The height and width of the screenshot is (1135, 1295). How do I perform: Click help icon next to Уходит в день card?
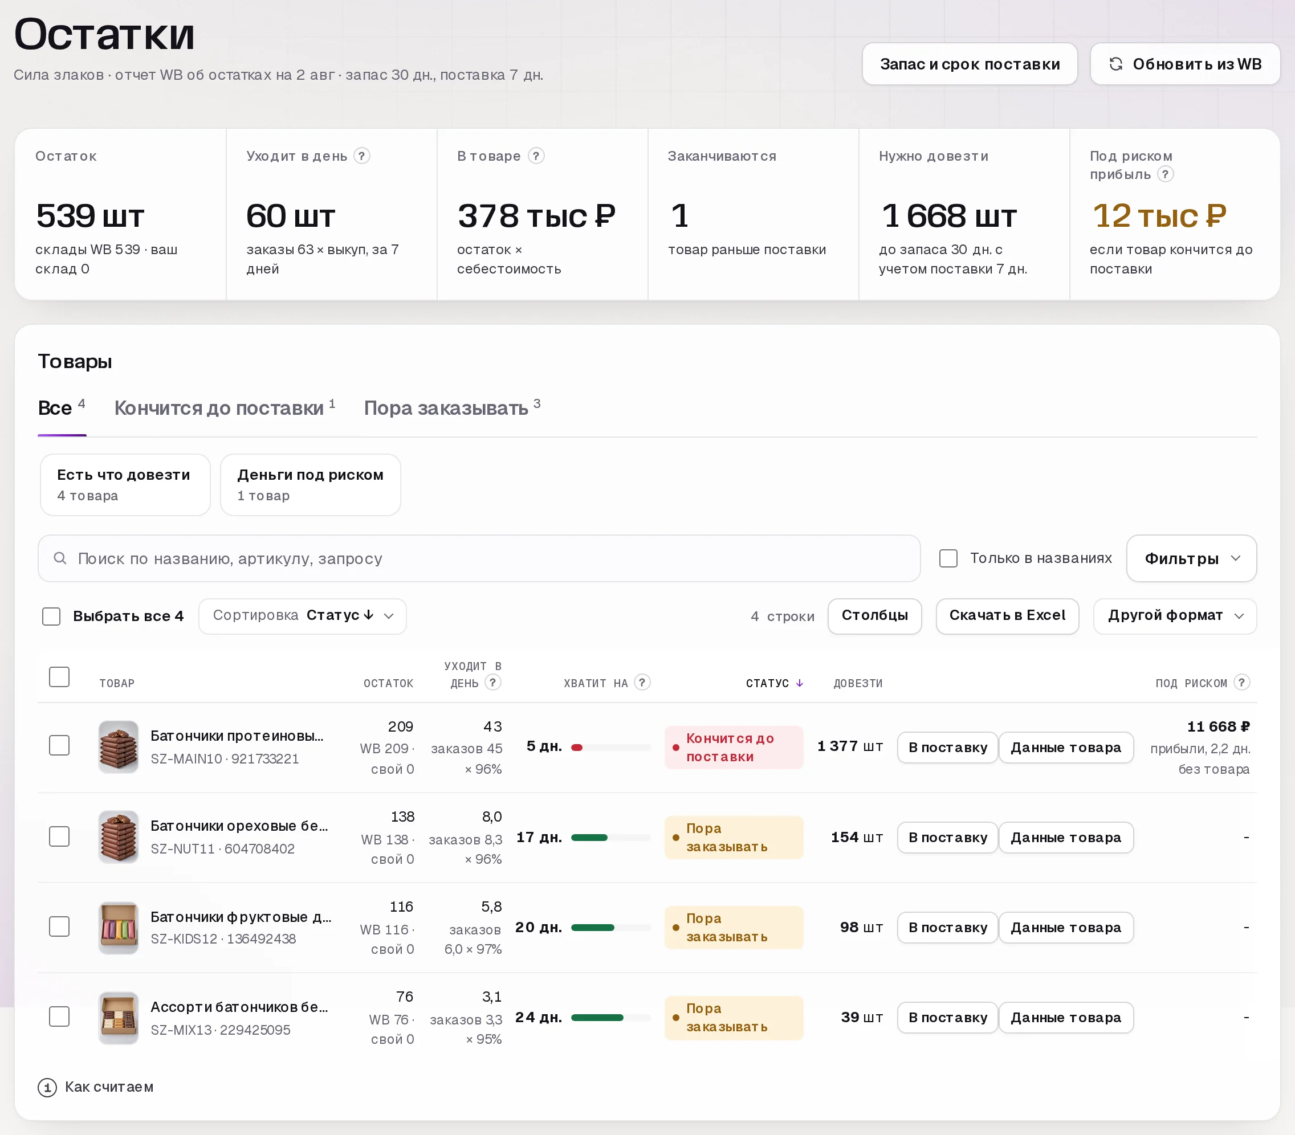click(x=362, y=156)
